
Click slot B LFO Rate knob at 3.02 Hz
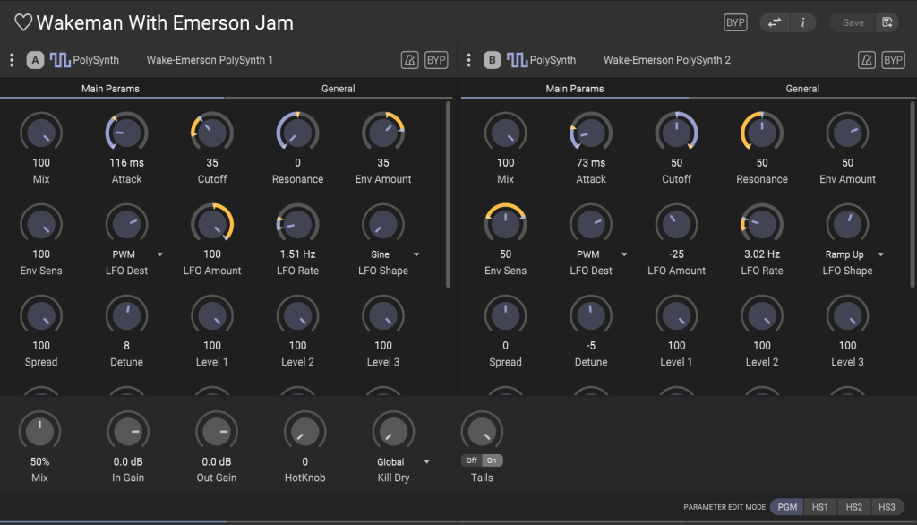(761, 224)
